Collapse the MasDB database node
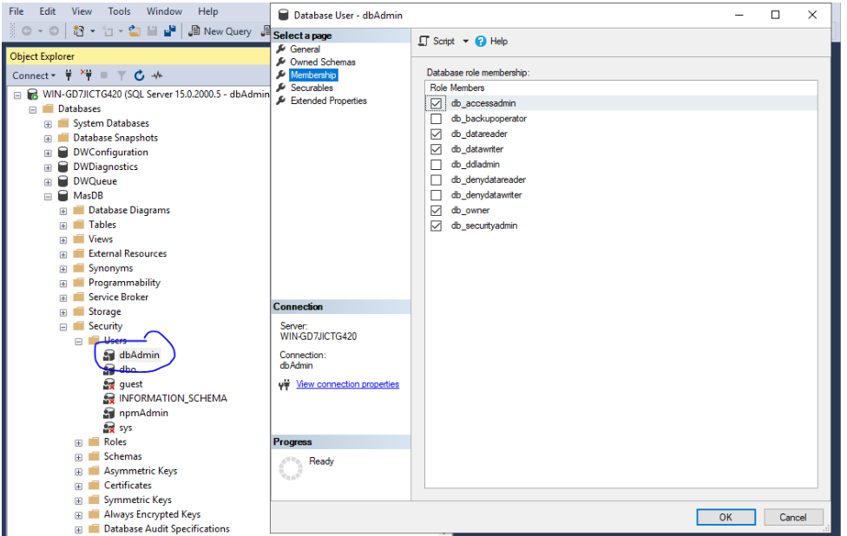This screenshot has width=847, height=536. tap(48, 197)
